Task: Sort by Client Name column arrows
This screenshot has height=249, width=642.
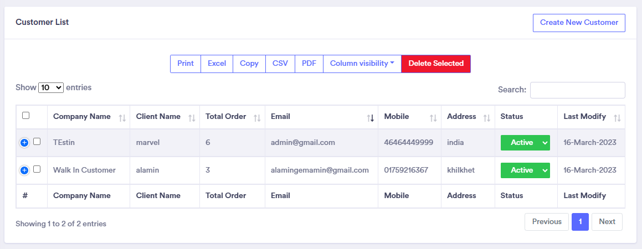Action: [x=192, y=117]
